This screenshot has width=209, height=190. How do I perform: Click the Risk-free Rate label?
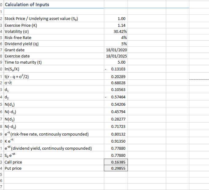click(x=54, y=38)
